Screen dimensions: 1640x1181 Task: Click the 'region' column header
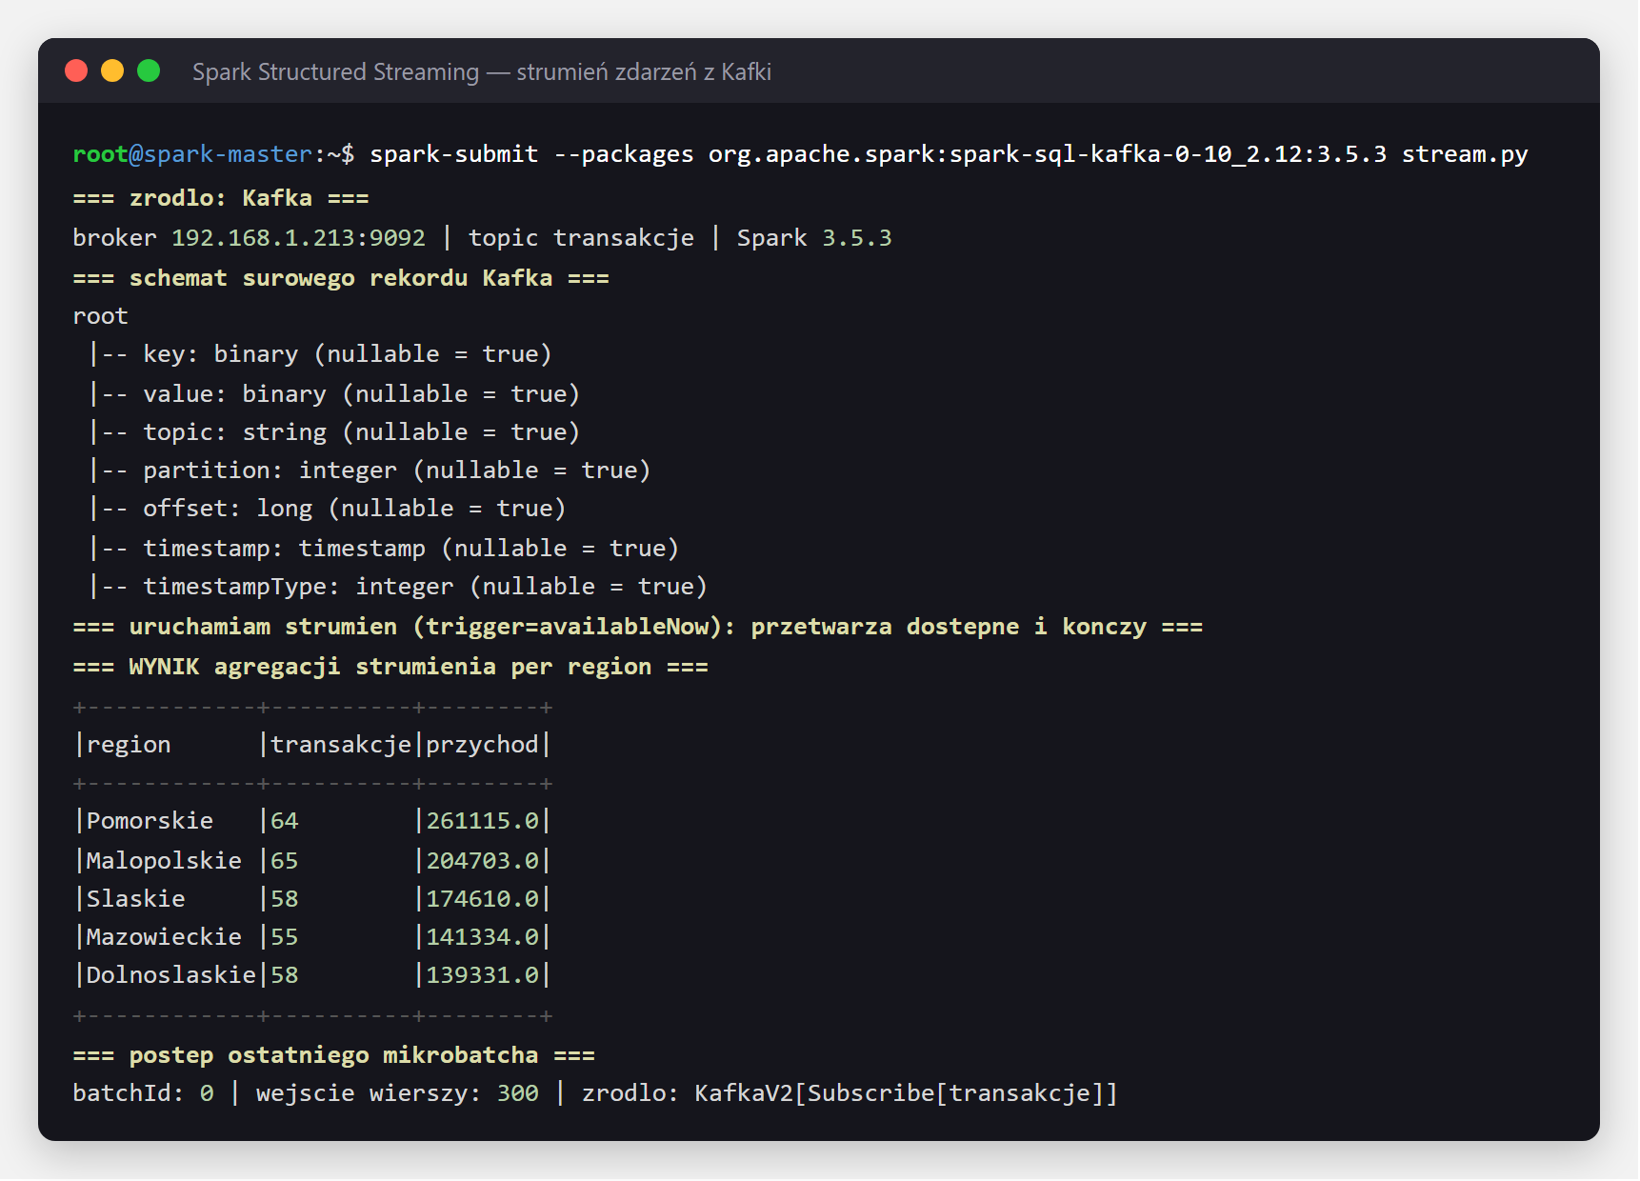click(129, 745)
